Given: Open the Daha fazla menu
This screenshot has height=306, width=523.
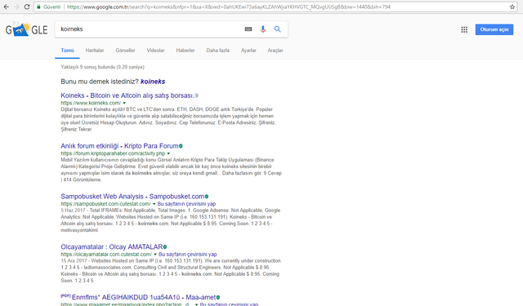Looking at the screenshot, I should [218, 51].
